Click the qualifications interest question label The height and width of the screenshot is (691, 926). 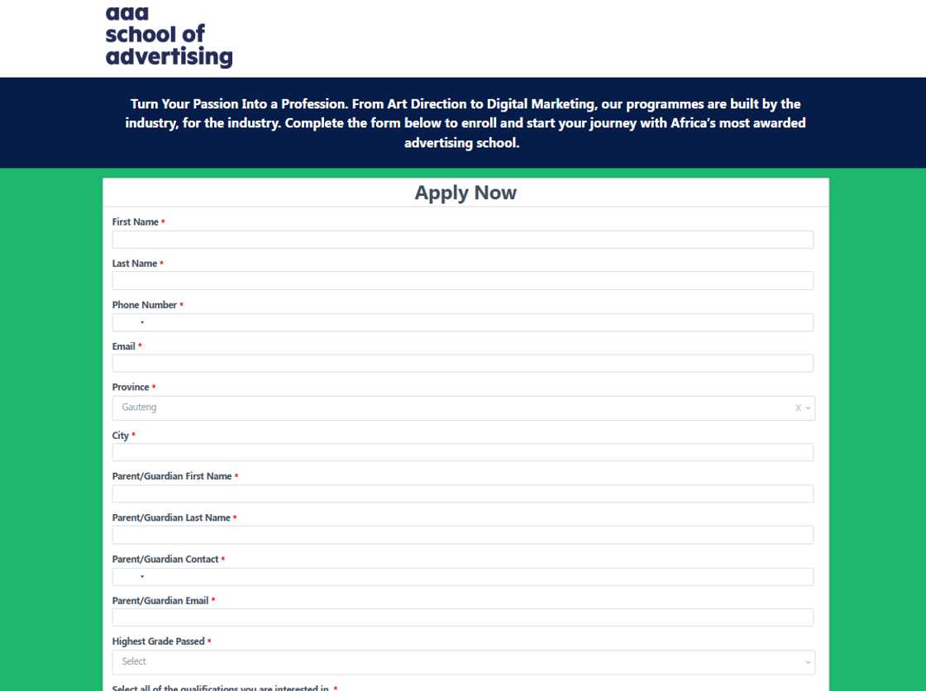pos(222,687)
